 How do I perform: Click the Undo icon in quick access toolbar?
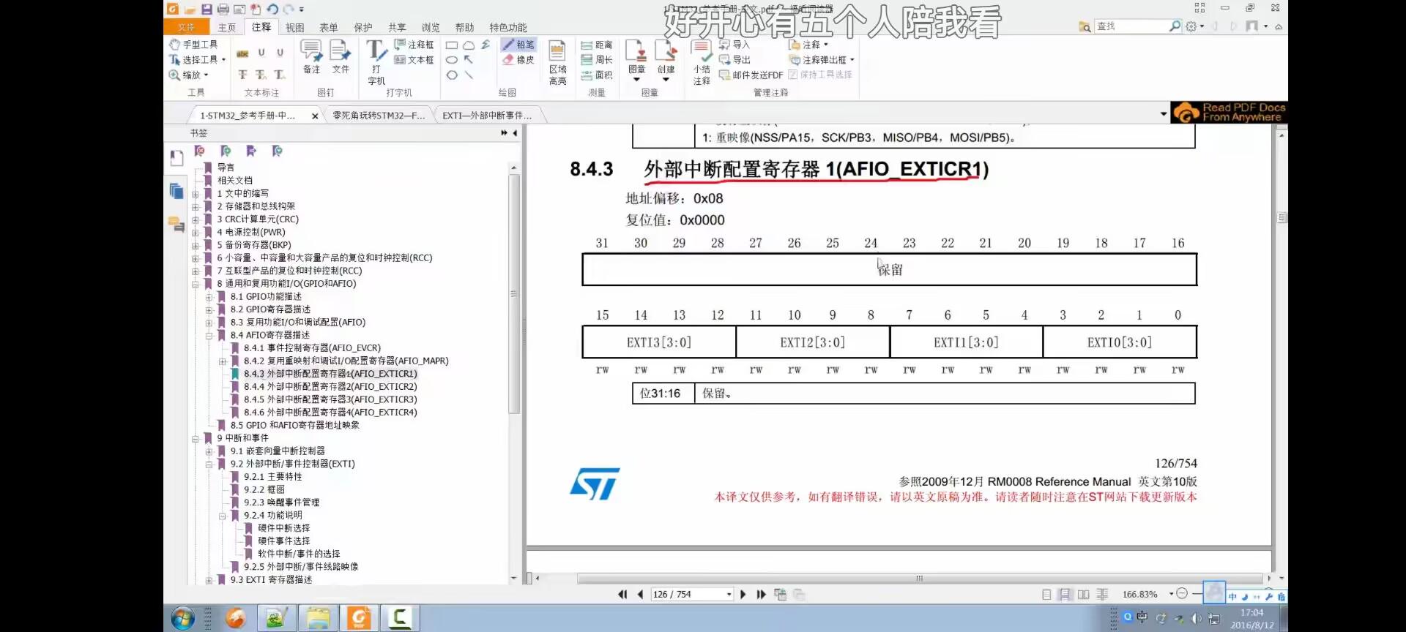(272, 9)
